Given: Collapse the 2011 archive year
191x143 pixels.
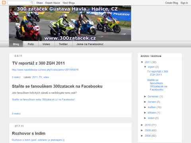Looking at the screenshot, I should (x=142, y=62).
